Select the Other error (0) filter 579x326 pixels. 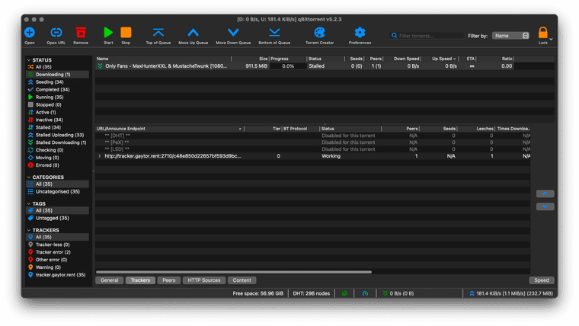[x=57, y=260]
